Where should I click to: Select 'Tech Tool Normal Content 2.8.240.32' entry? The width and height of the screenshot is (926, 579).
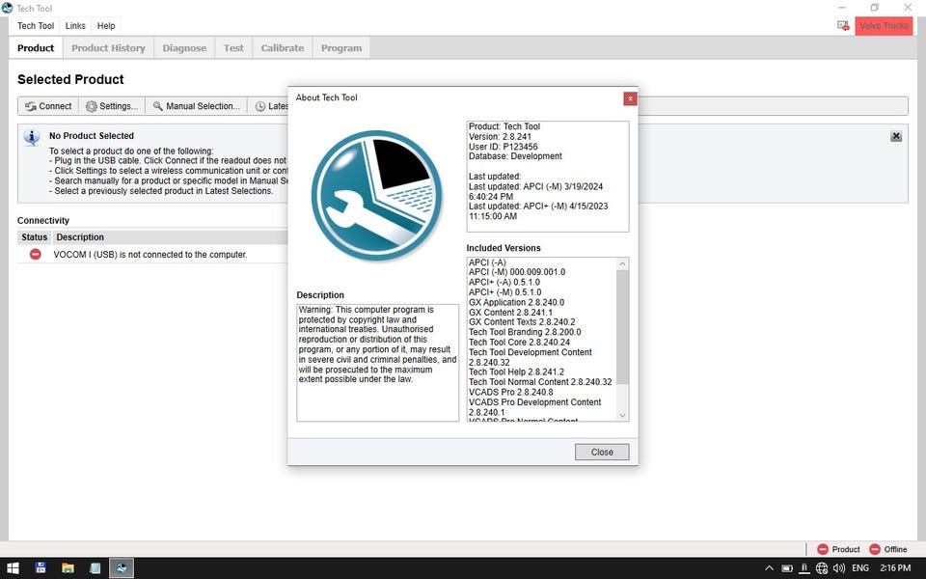click(x=540, y=382)
